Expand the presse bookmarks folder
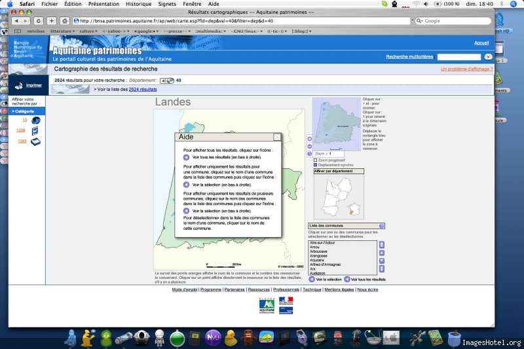524x349 pixels. [x=177, y=31]
